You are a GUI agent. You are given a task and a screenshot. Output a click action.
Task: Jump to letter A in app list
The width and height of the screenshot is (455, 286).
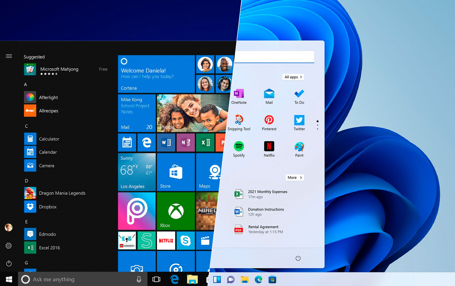tap(25, 85)
